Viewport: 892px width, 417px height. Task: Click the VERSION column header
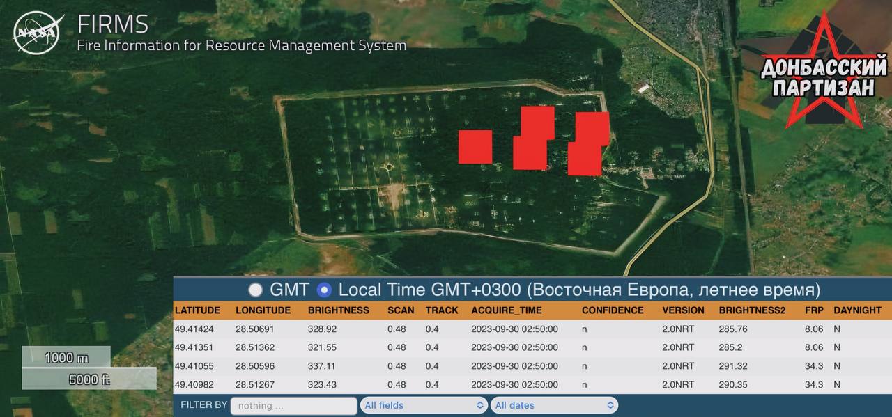tap(683, 310)
